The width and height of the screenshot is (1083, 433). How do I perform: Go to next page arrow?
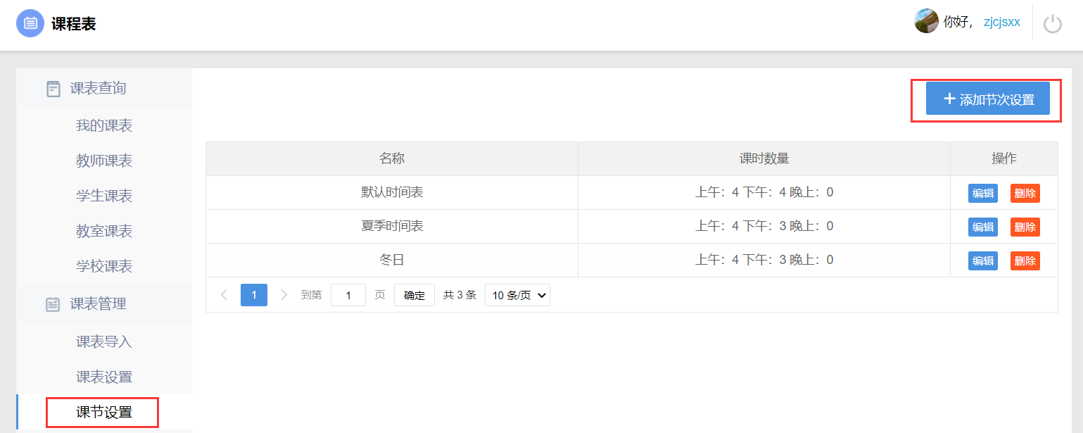284,295
